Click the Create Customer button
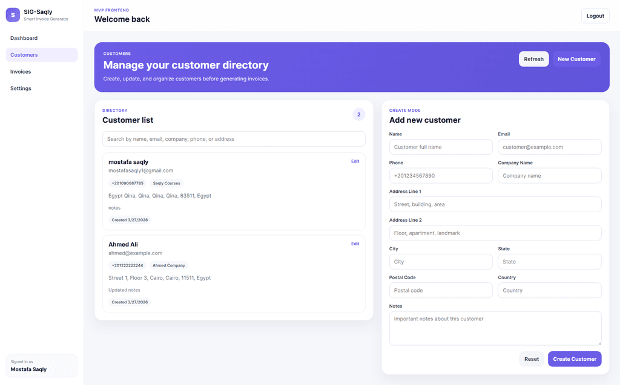Viewport: 620px width, 385px height. [575, 359]
